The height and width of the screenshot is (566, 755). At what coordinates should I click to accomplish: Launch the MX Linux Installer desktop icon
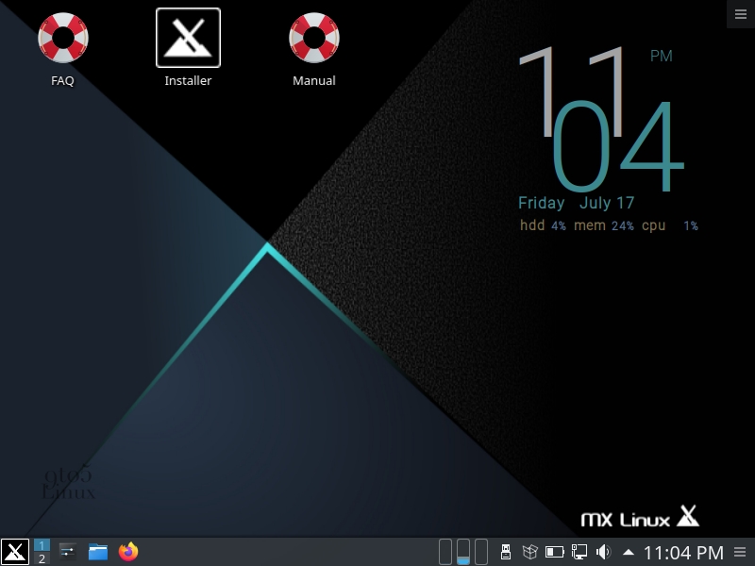pyautogui.click(x=188, y=40)
